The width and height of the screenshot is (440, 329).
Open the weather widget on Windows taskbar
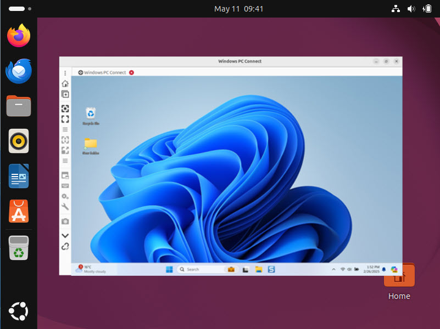click(91, 269)
